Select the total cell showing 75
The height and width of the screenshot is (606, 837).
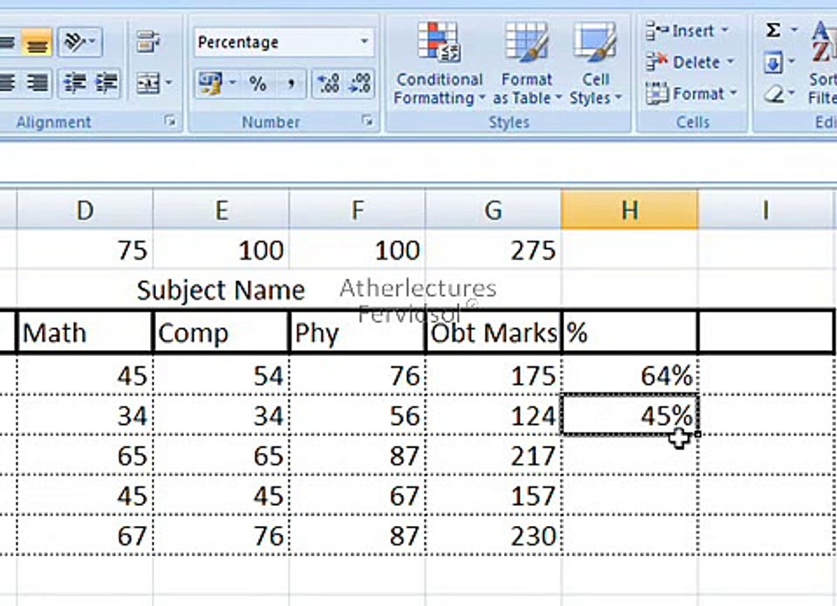[85, 250]
